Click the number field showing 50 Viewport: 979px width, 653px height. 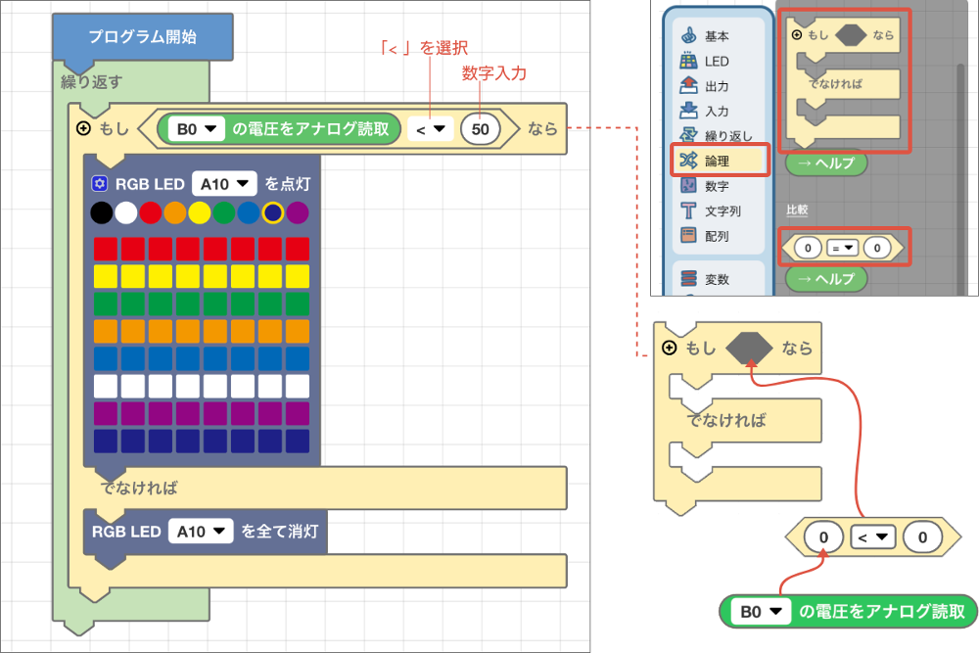pyautogui.click(x=480, y=128)
